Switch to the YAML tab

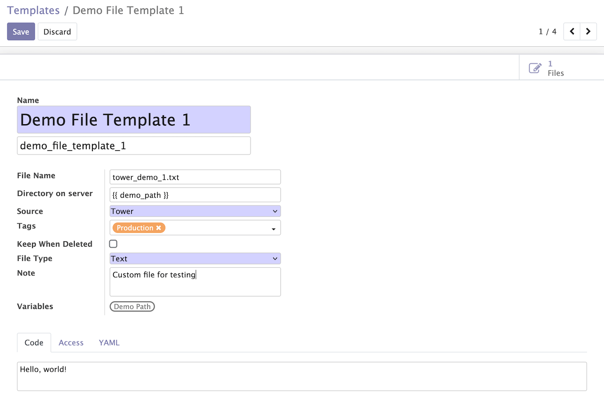(x=109, y=342)
